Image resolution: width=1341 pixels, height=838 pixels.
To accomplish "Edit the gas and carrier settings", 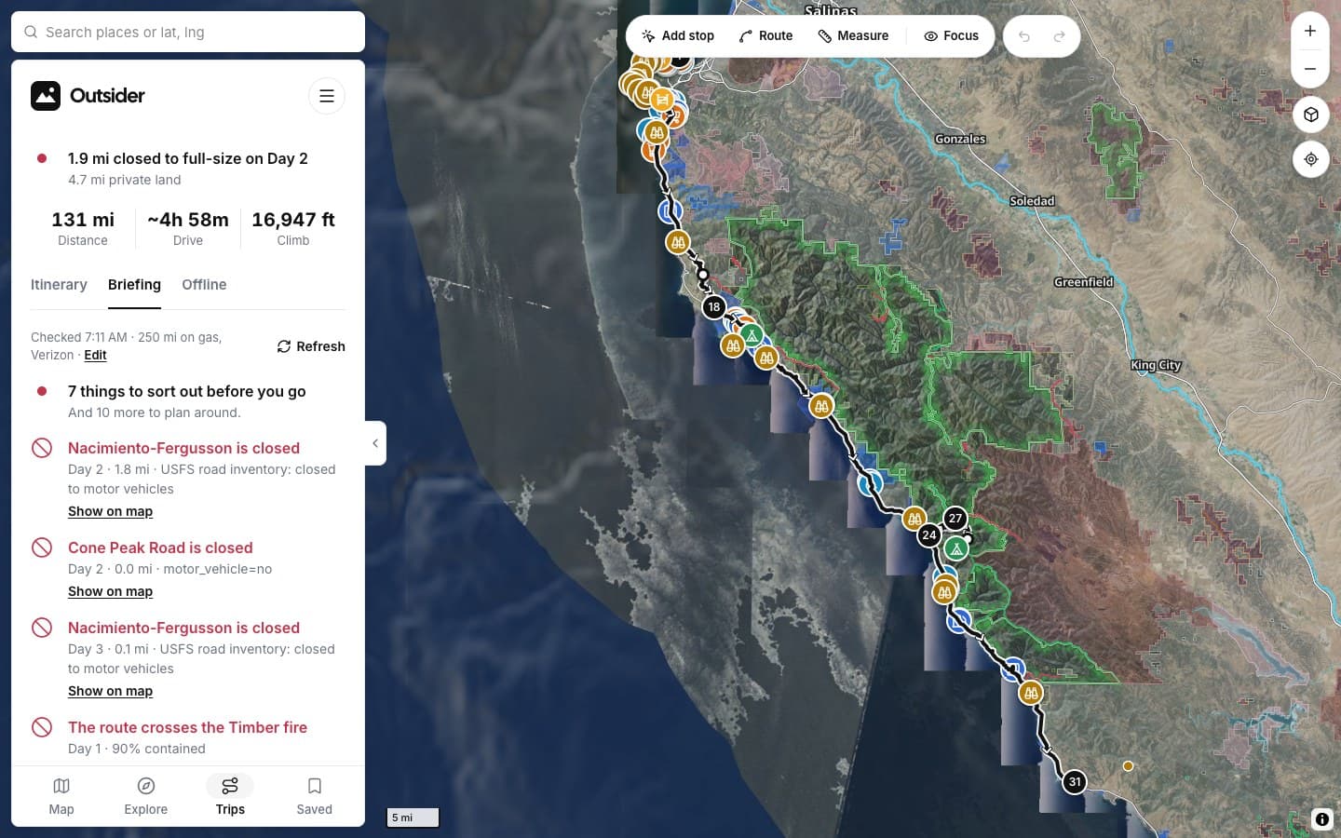I will pyautogui.click(x=95, y=355).
